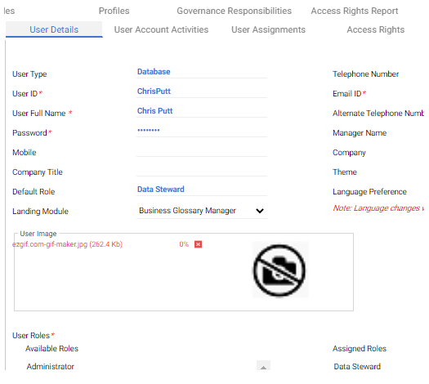Remove the uploaded ezgif.com-gif-maker.jpg file
Screen dimensions: 429x384
tap(198, 244)
